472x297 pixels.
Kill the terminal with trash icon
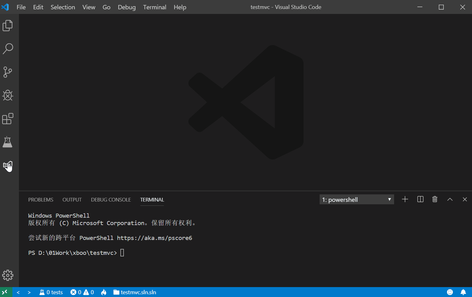[435, 199]
